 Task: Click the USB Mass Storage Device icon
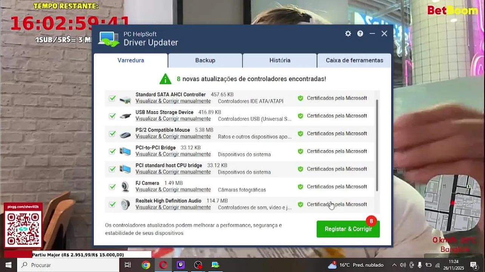(125, 116)
